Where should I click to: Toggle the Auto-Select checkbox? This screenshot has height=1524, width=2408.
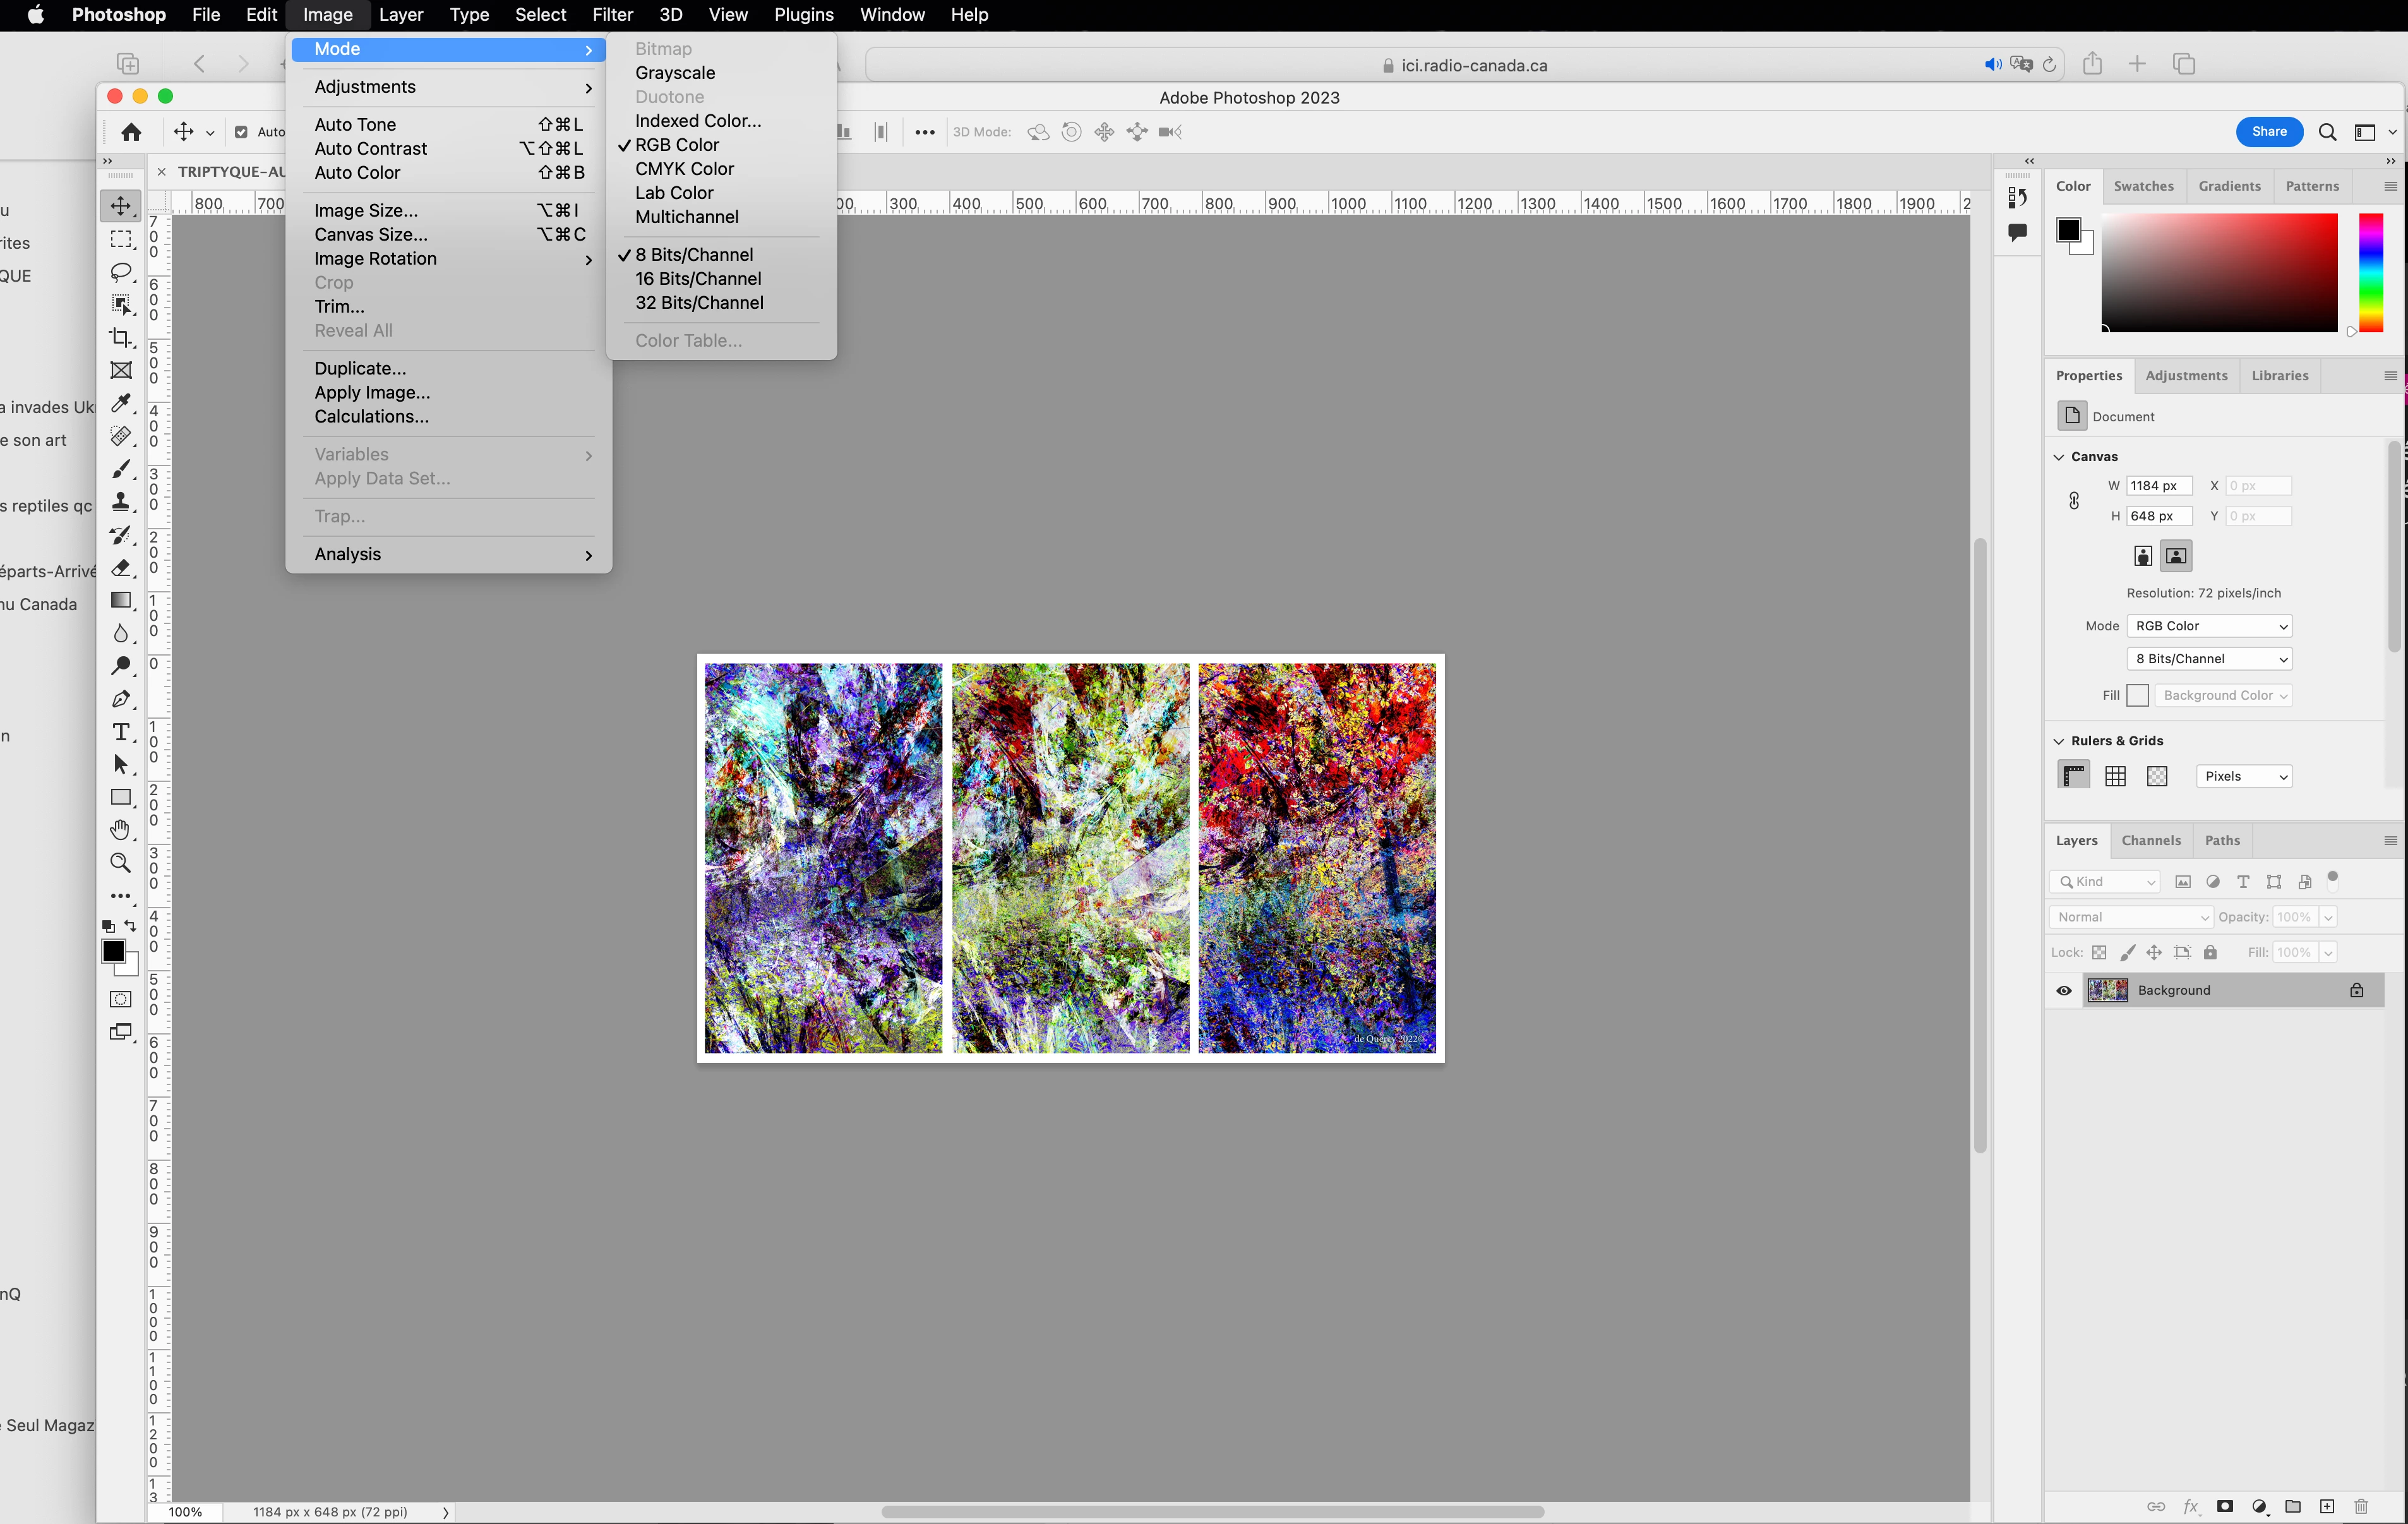pos(241,132)
